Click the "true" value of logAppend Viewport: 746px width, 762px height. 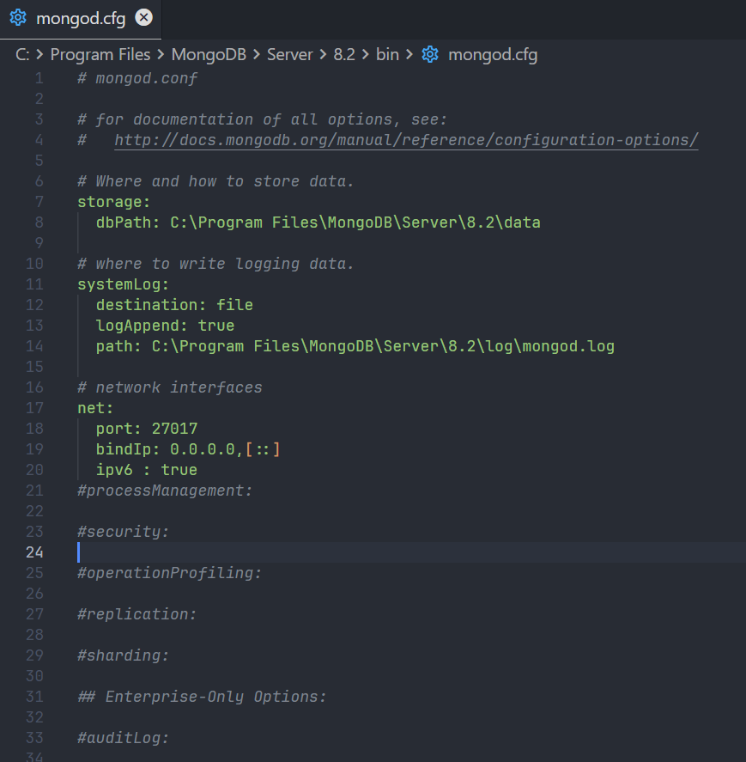point(216,325)
